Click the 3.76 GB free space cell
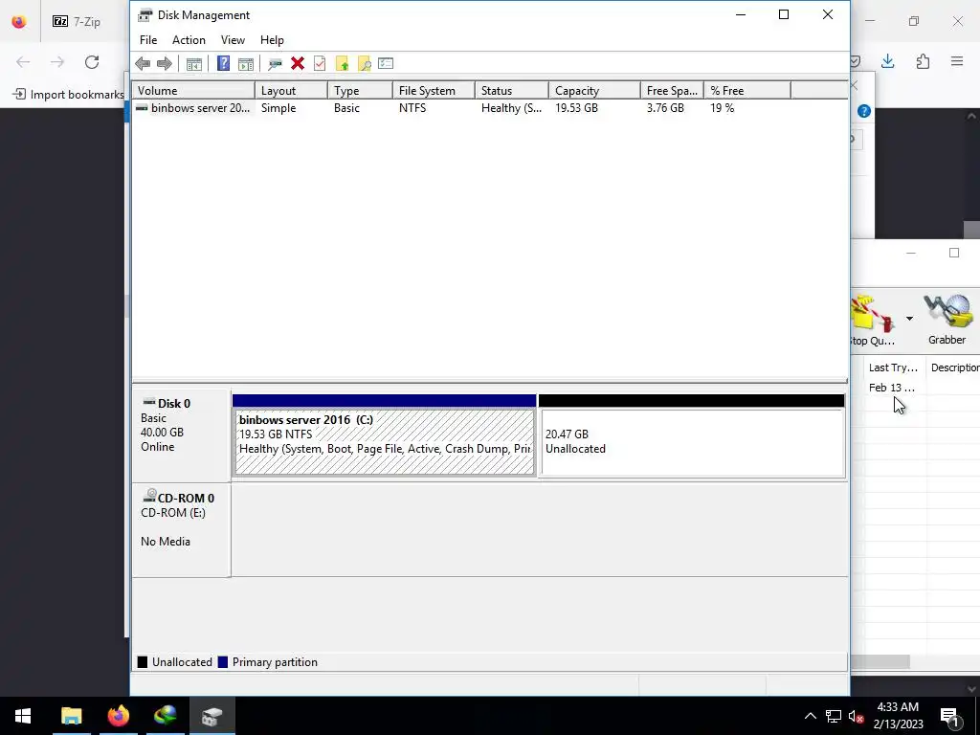Screen dimensions: 980x735 click(x=665, y=108)
